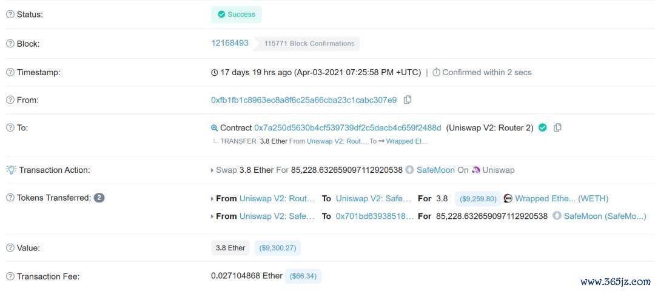Open contract address 0x7a250d5630b4...
The height and width of the screenshot is (291, 655).
(x=348, y=128)
